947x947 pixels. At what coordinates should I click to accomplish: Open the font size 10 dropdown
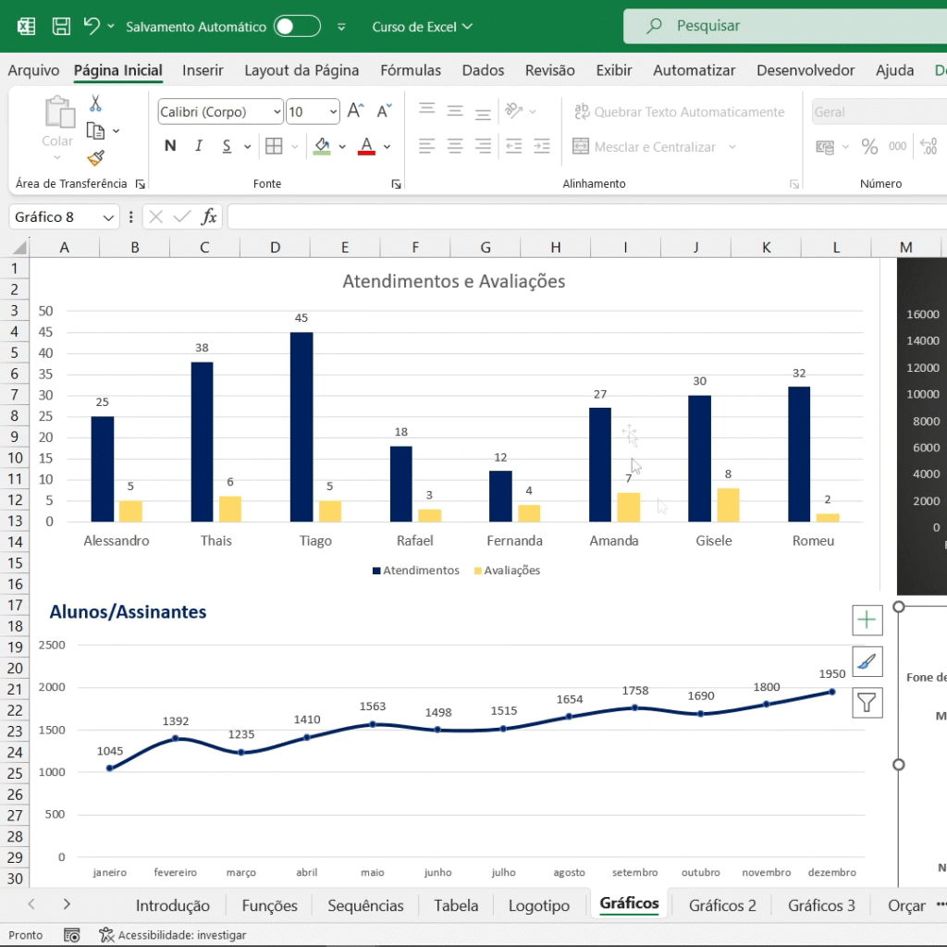313,111
